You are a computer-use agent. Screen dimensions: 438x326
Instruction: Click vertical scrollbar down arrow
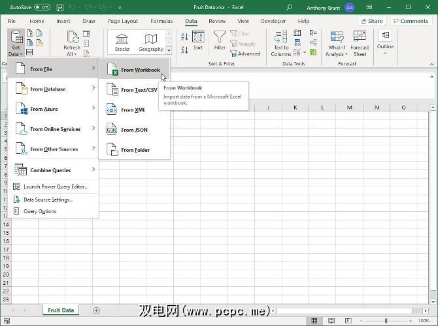[x=433, y=302]
